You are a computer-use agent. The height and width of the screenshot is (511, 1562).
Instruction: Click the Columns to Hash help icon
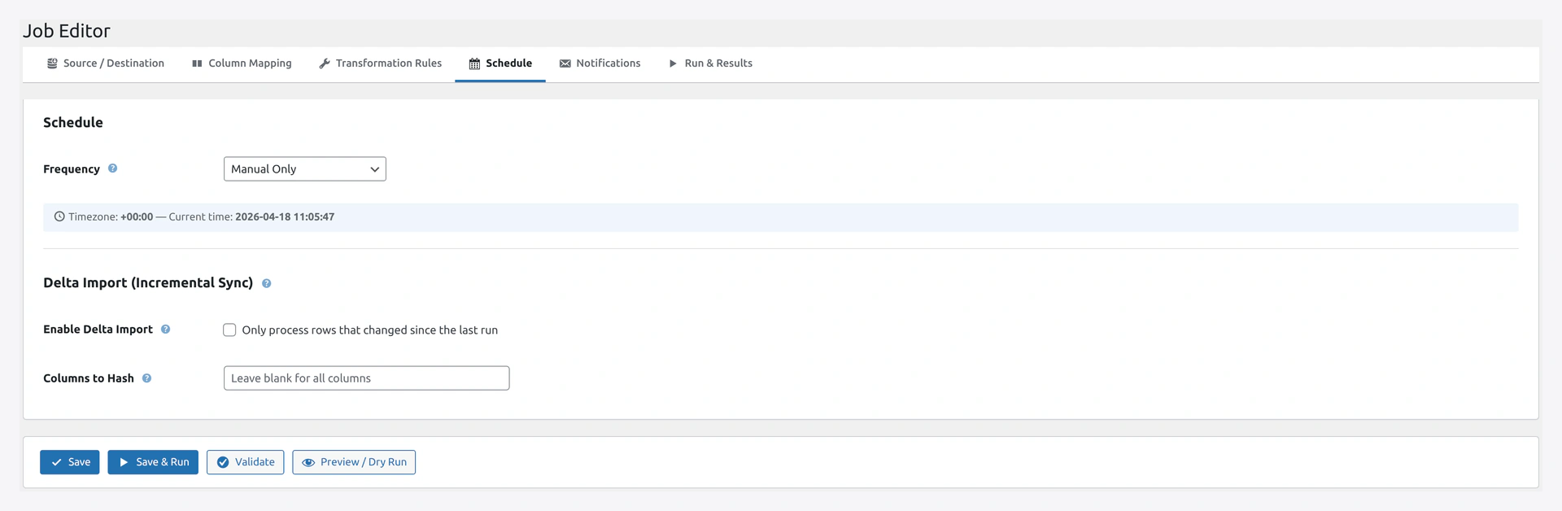click(147, 378)
